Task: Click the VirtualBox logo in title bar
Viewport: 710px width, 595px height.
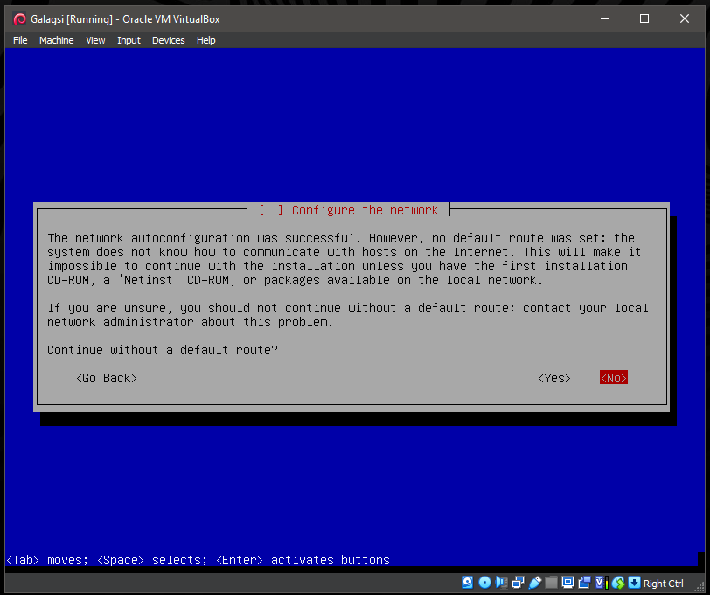Action: 19,19
